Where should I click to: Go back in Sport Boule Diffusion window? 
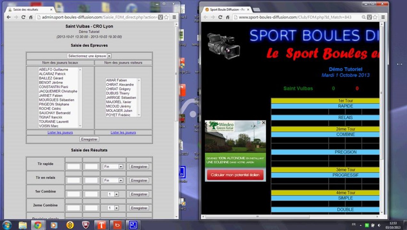point(206,17)
